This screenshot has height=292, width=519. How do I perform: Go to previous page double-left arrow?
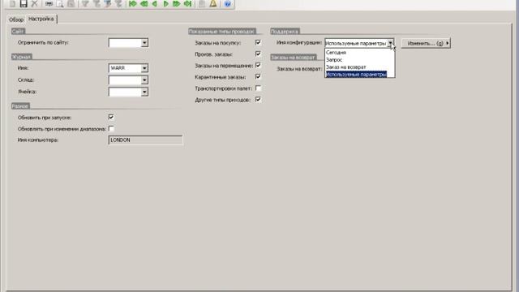tap(144, 3)
